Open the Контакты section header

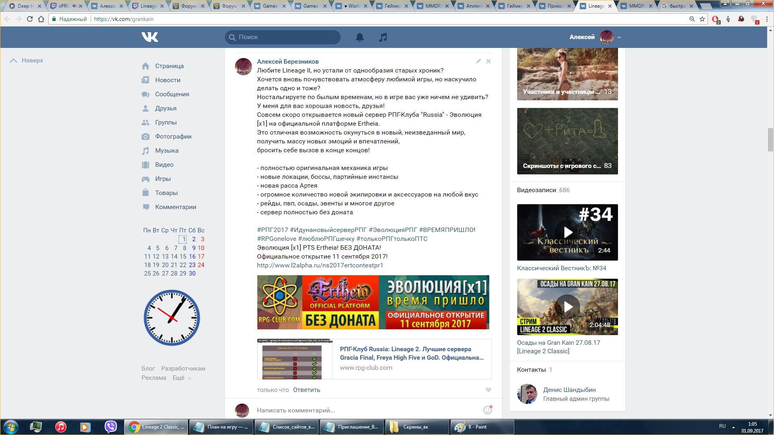click(535, 370)
